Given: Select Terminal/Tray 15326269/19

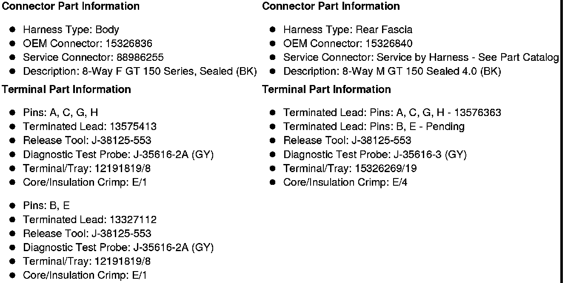Looking at the screenshot, I should [350, 169].
